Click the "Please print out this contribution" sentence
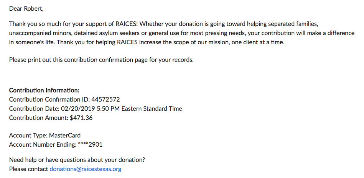The width and height of the screenshot is (364, 178). 101,60
